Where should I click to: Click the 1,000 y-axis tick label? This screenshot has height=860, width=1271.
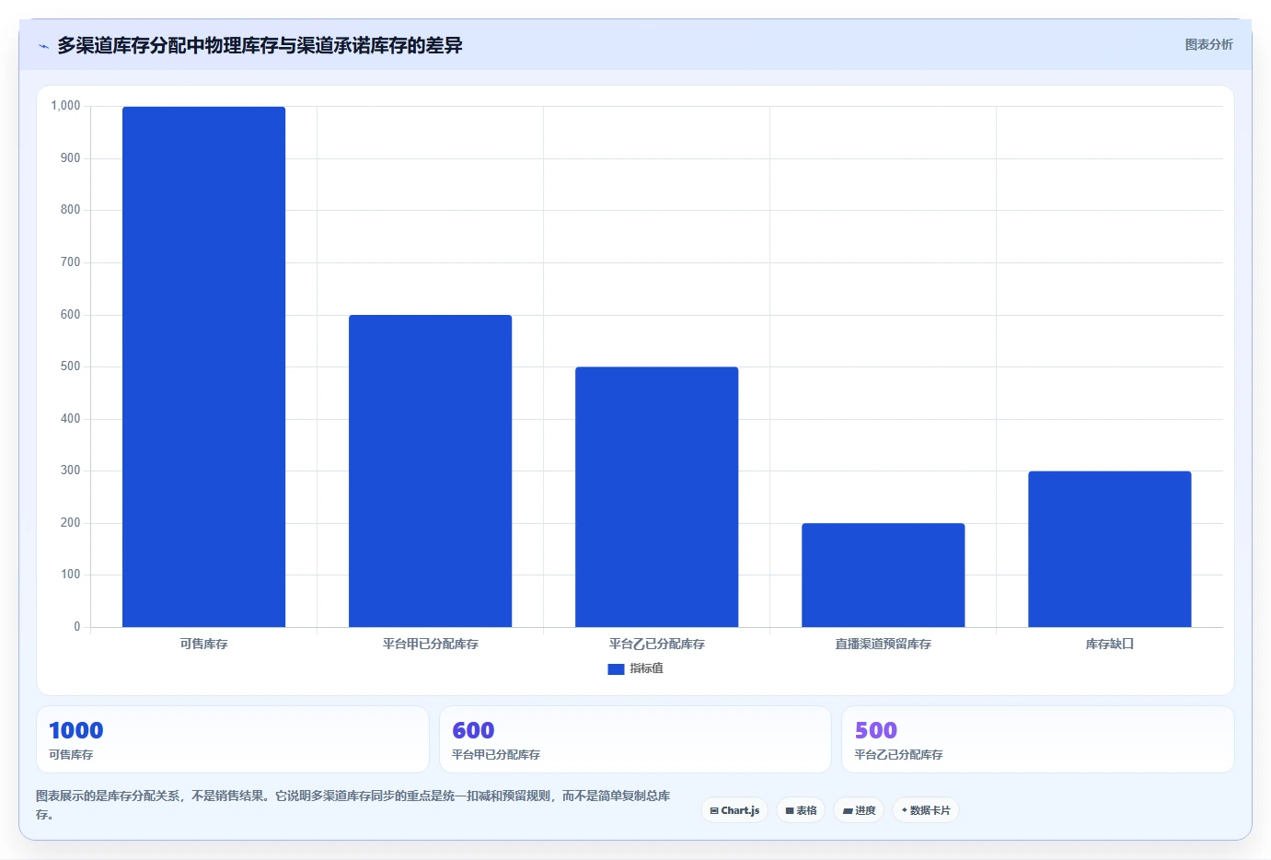point(65,106)
